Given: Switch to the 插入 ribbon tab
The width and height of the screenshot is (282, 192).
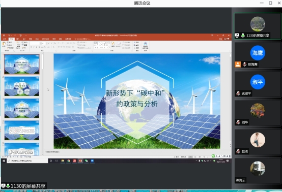Looking at the screenshot, I should (18, 39).
